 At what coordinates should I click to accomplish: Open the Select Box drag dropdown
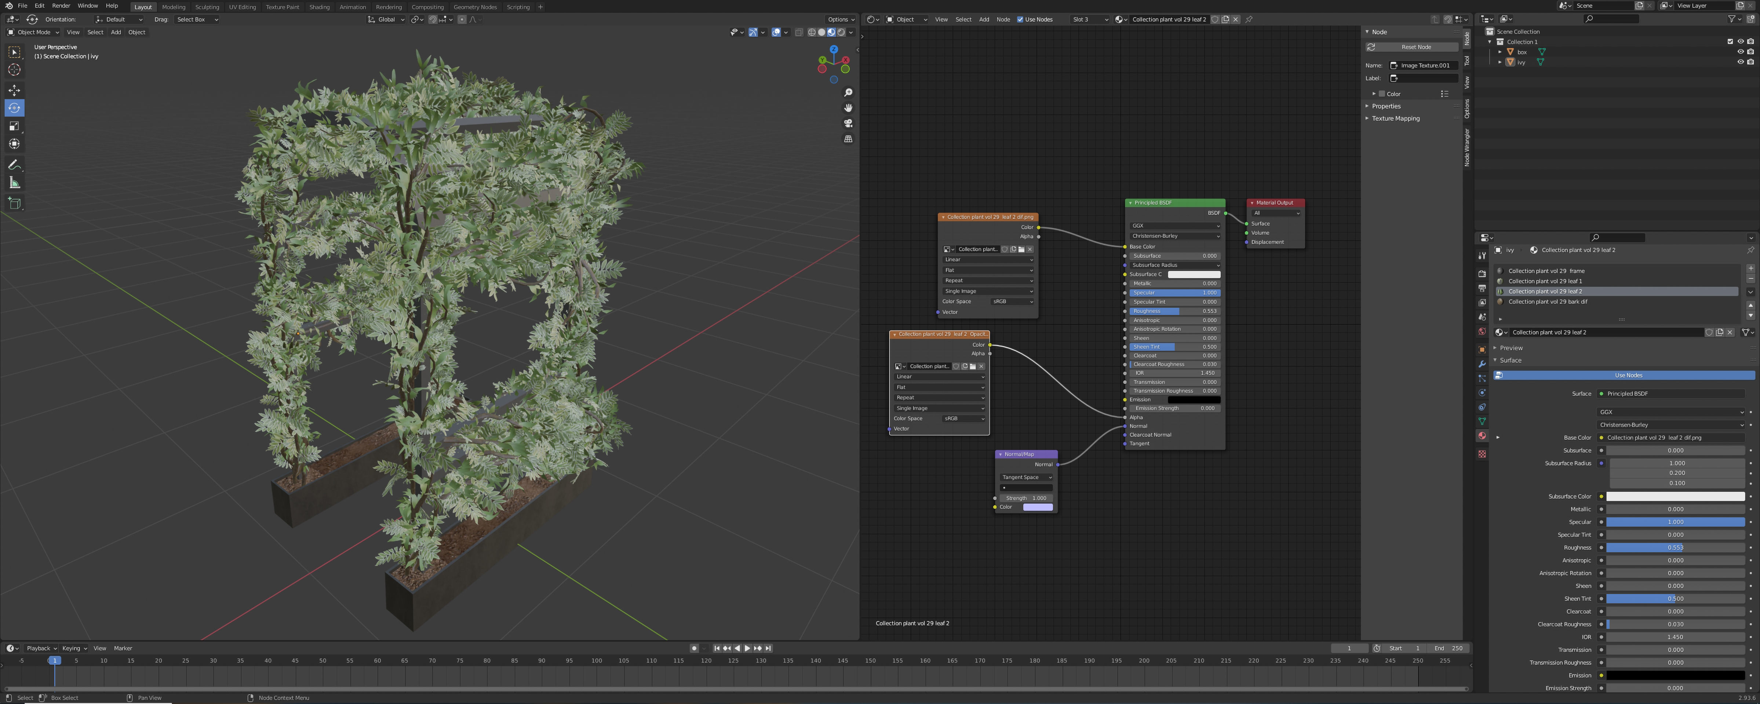click(x=197, y=20)
